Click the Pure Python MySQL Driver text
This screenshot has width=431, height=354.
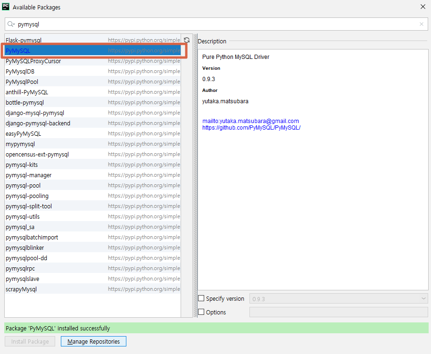[x=236, y=57]
